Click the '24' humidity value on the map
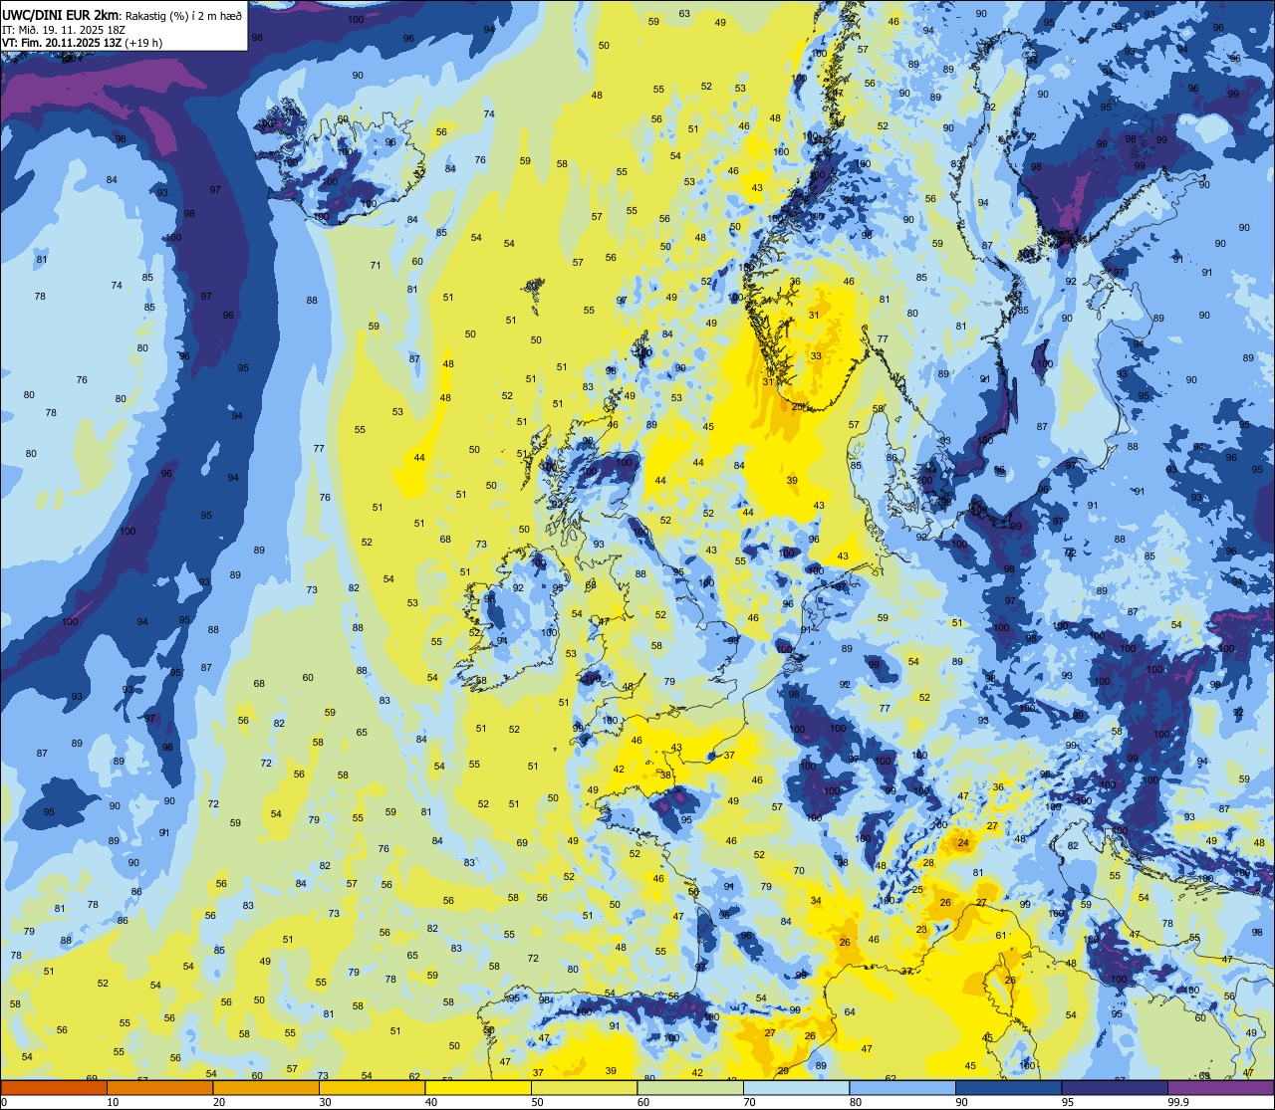Screen dimensions: 1275x1110 tap(962, 842)
